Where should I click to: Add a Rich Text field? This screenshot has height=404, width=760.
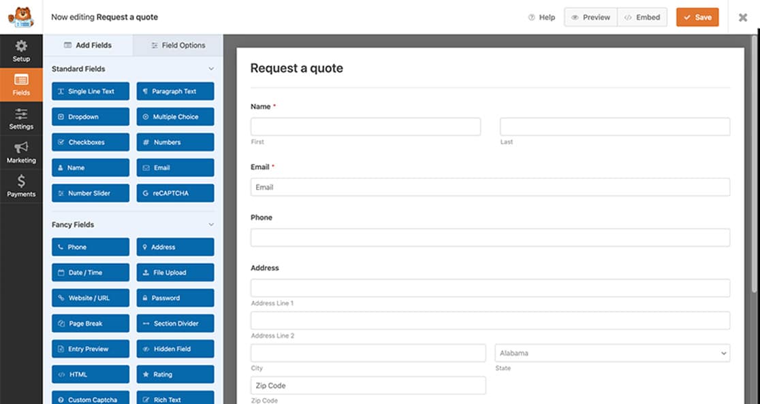click(x=176, y=398)
